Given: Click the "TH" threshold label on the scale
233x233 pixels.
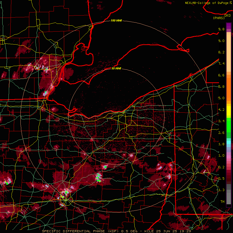Looking at the screenshot, I should 222,202.
